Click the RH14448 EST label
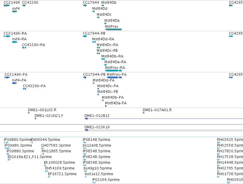The height and width of the screenshot is (184, 243). [x=230, y=163]
